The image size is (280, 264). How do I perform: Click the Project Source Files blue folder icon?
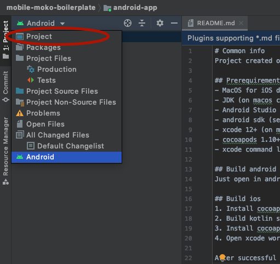[20, 91]
